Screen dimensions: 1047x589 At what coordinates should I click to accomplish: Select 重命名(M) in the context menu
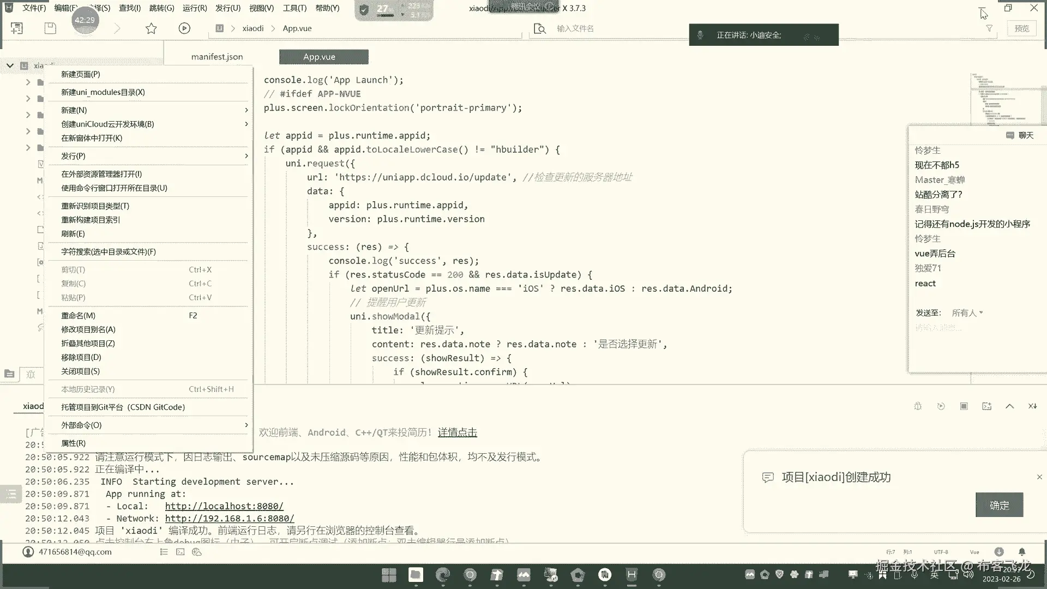coord(79,316)
